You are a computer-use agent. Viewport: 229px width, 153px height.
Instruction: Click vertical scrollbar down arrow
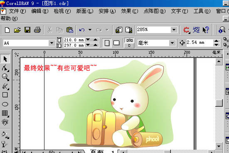pos(219,146)
